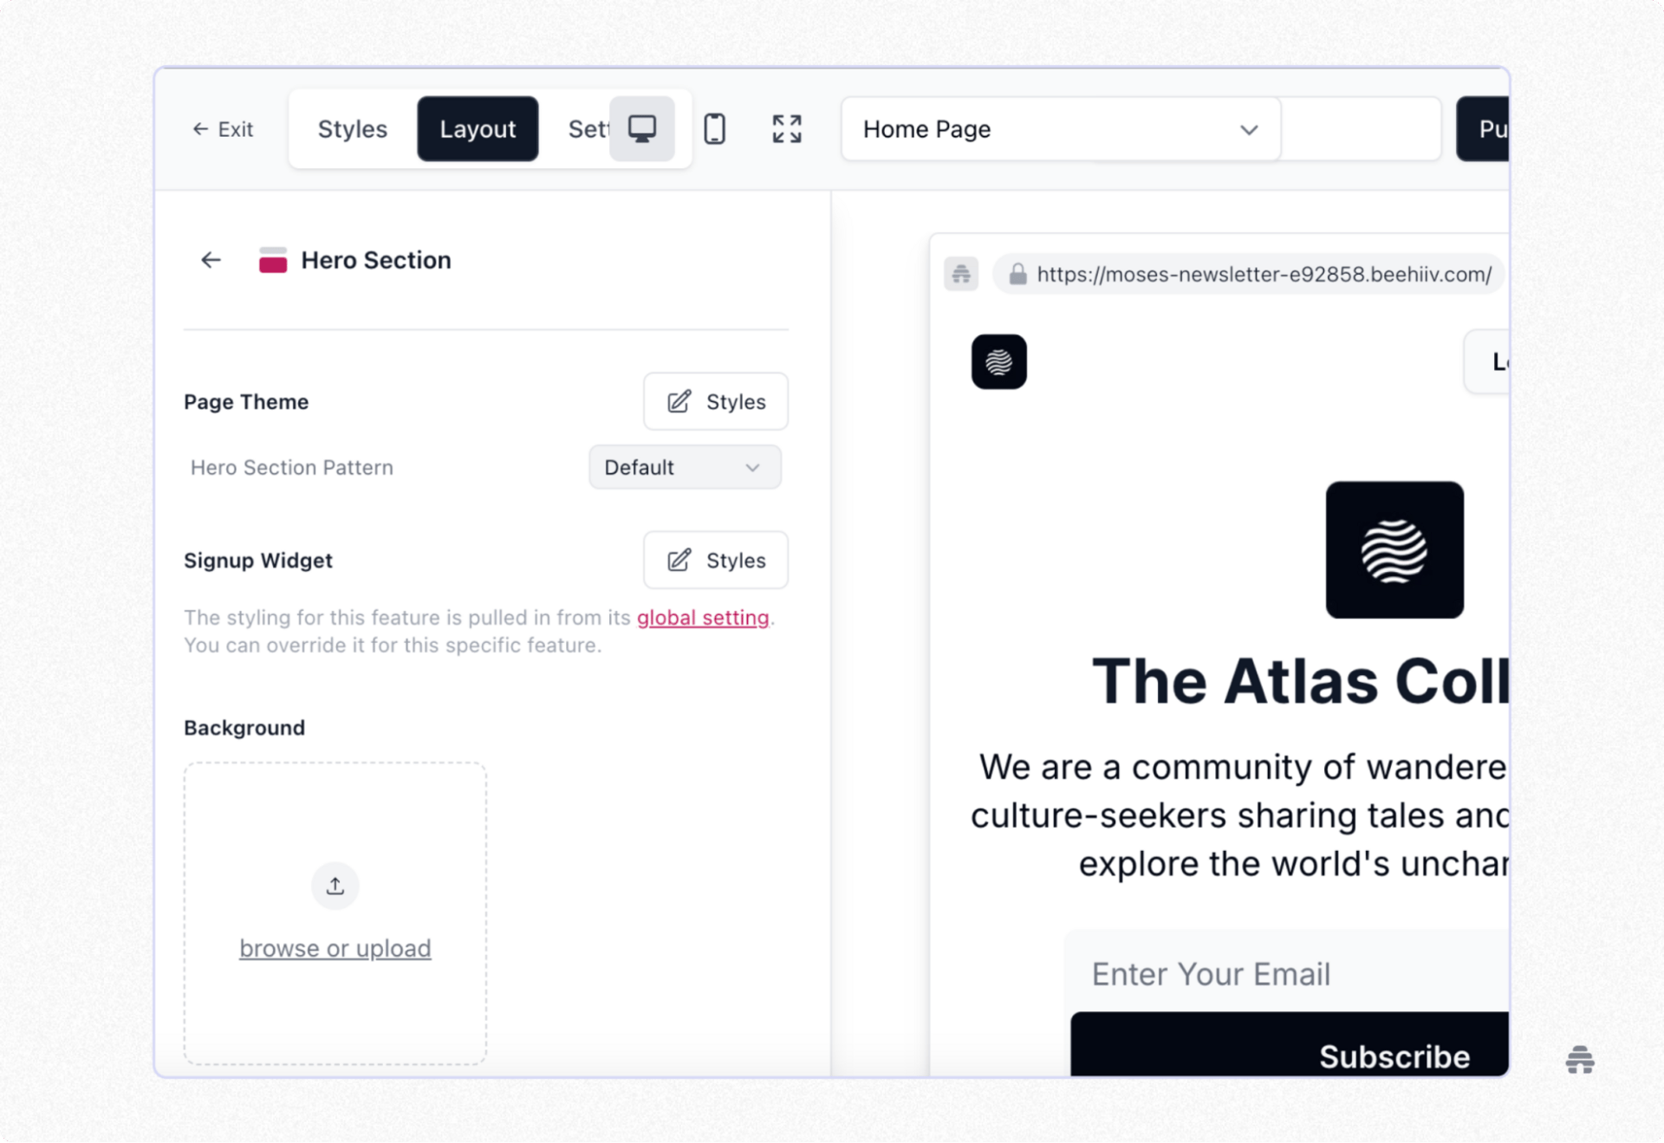The image size is (1664, 1143).
Task: Click the beehiiv logo in bottom right corner
Action: pyautogui.click(x=1579, y=1061)
